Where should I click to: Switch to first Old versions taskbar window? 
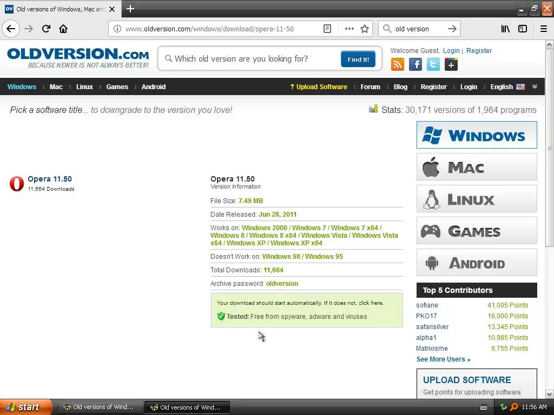[100, 407]
